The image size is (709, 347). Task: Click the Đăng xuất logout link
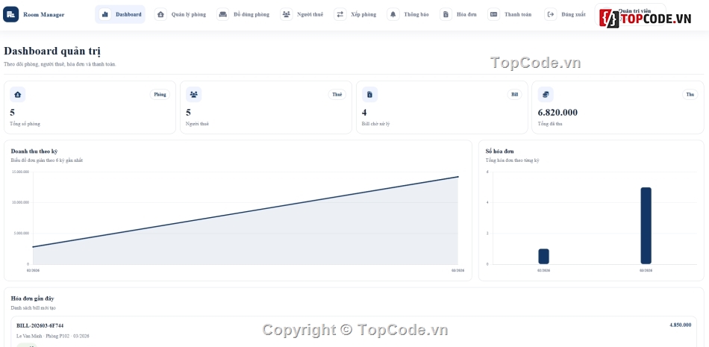[565, 14]
